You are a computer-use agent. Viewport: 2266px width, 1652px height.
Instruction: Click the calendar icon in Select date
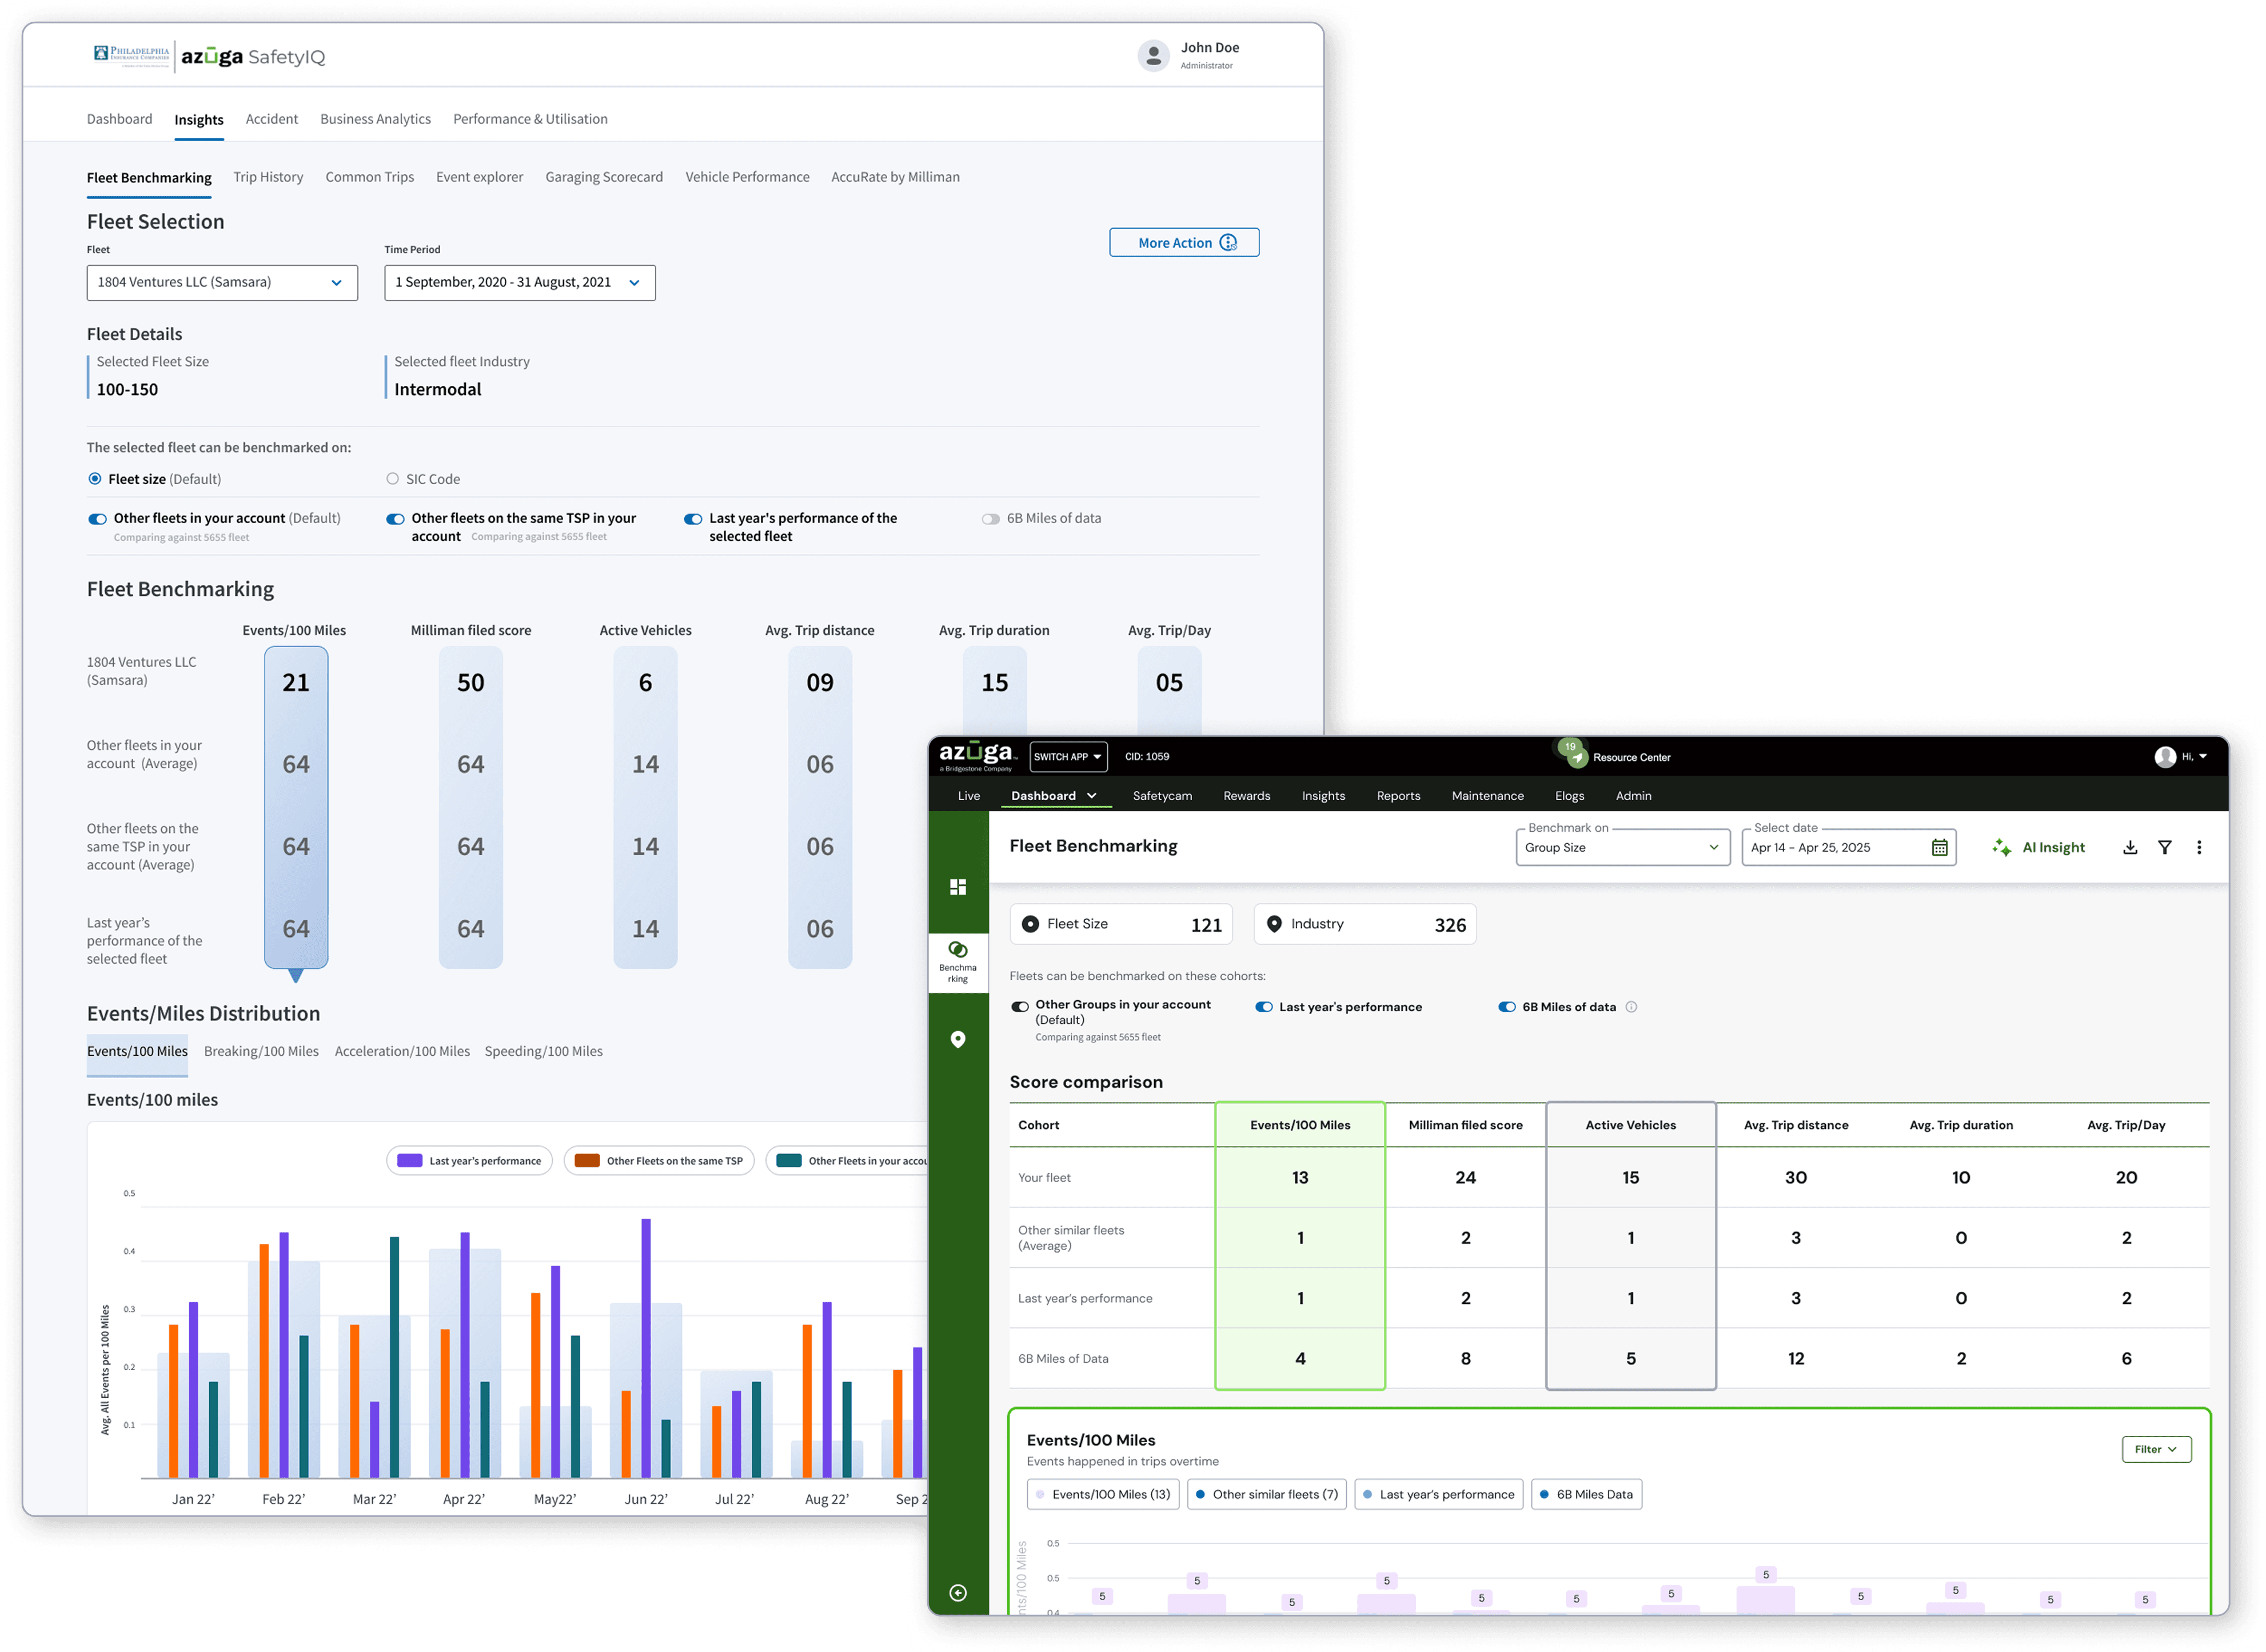(1939, 847)
